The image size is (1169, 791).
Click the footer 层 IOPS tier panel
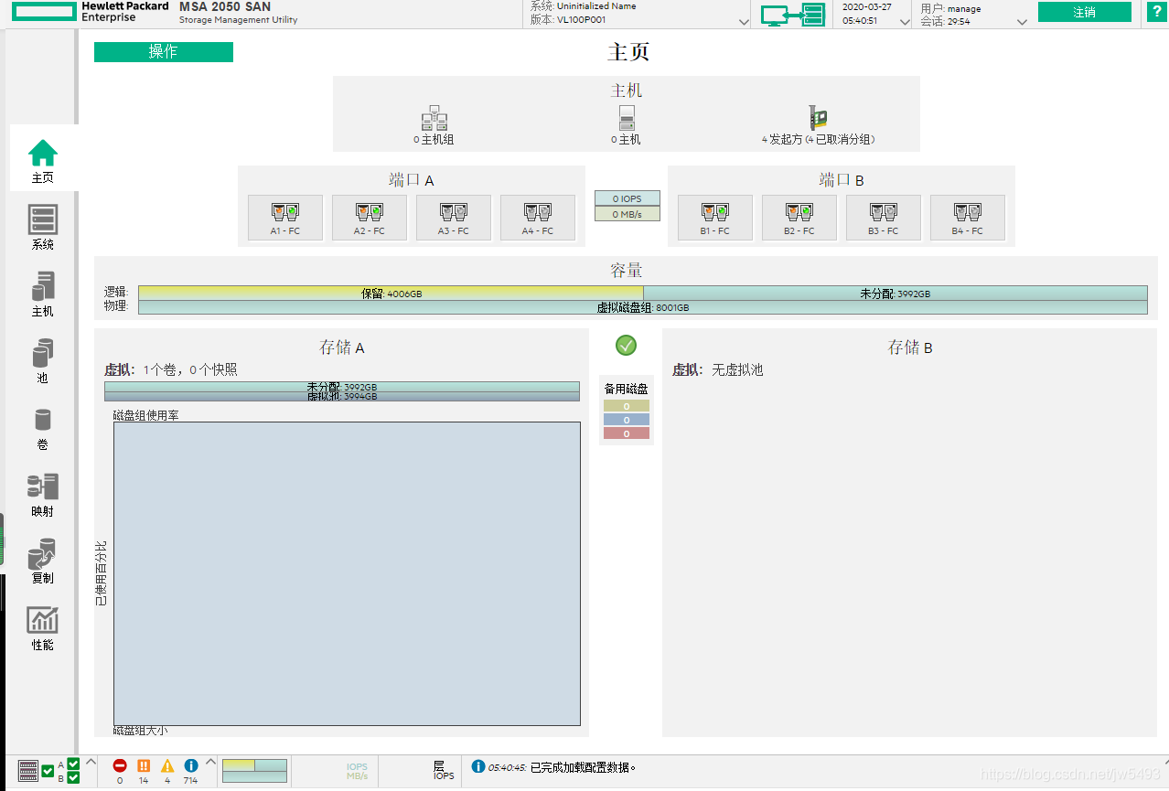click(x=444, y=771)
